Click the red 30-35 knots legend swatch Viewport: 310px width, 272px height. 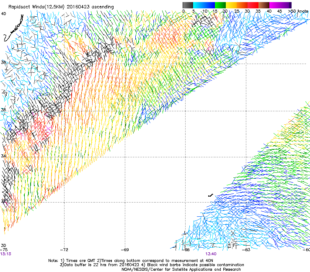pyautogui.click(x=253, y=5)
